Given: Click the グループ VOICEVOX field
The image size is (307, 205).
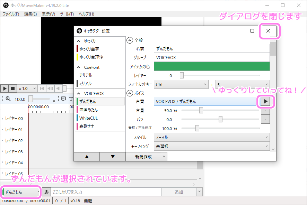Looking at the screenshot, I should click(212, 57).
